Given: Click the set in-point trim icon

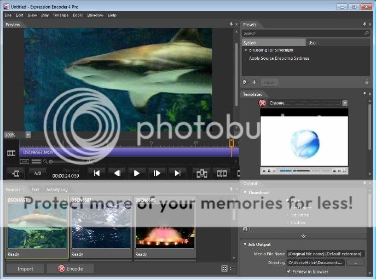Looking at the screenshot, I should pyautogui.click(x=15, y=173).
